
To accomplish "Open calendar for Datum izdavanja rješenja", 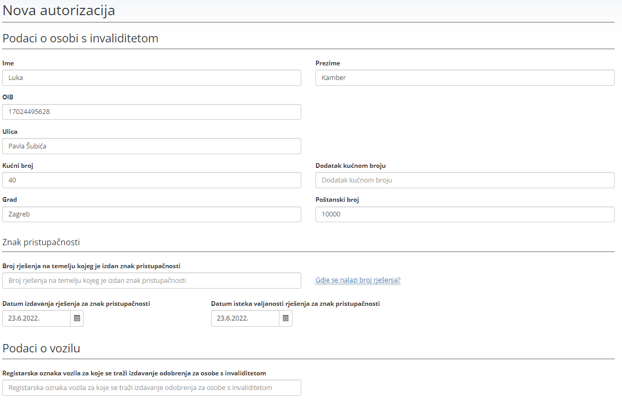I will [x=77, y=318].
